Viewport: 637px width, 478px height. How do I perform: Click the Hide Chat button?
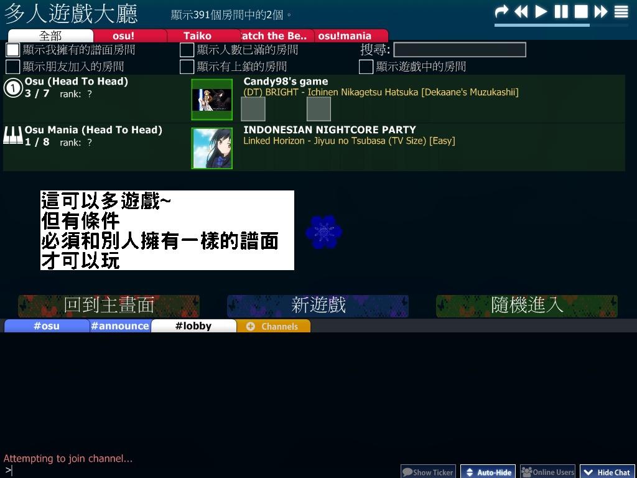pos(607,472)
